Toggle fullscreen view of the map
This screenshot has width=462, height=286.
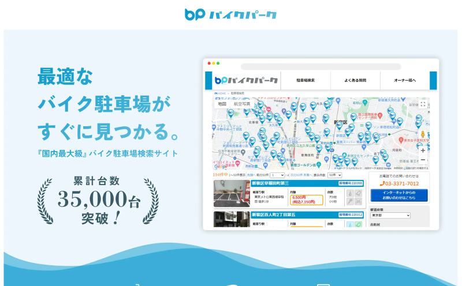tap(423, 104)
